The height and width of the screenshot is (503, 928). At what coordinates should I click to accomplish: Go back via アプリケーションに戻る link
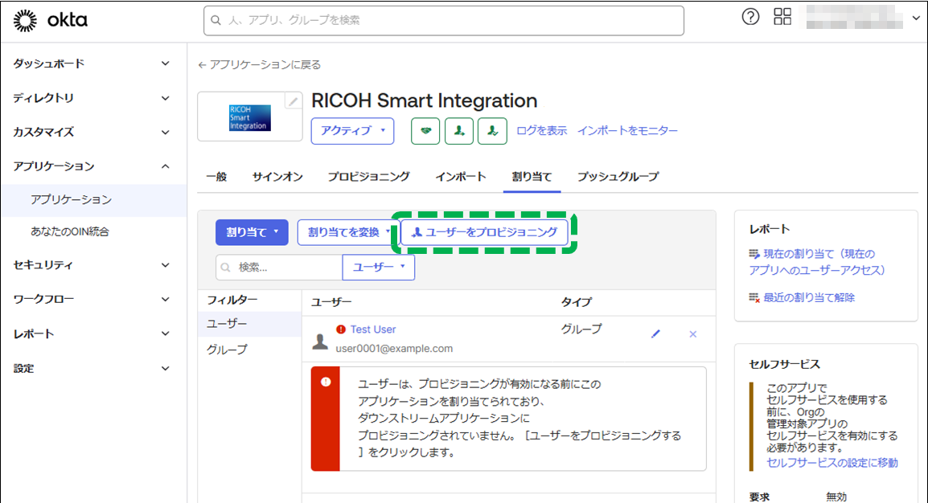[x=259, y=64]
